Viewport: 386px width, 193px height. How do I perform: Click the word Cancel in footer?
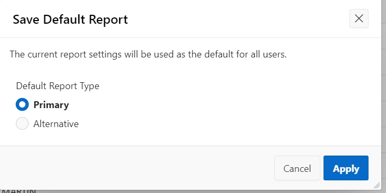(297, 168)
